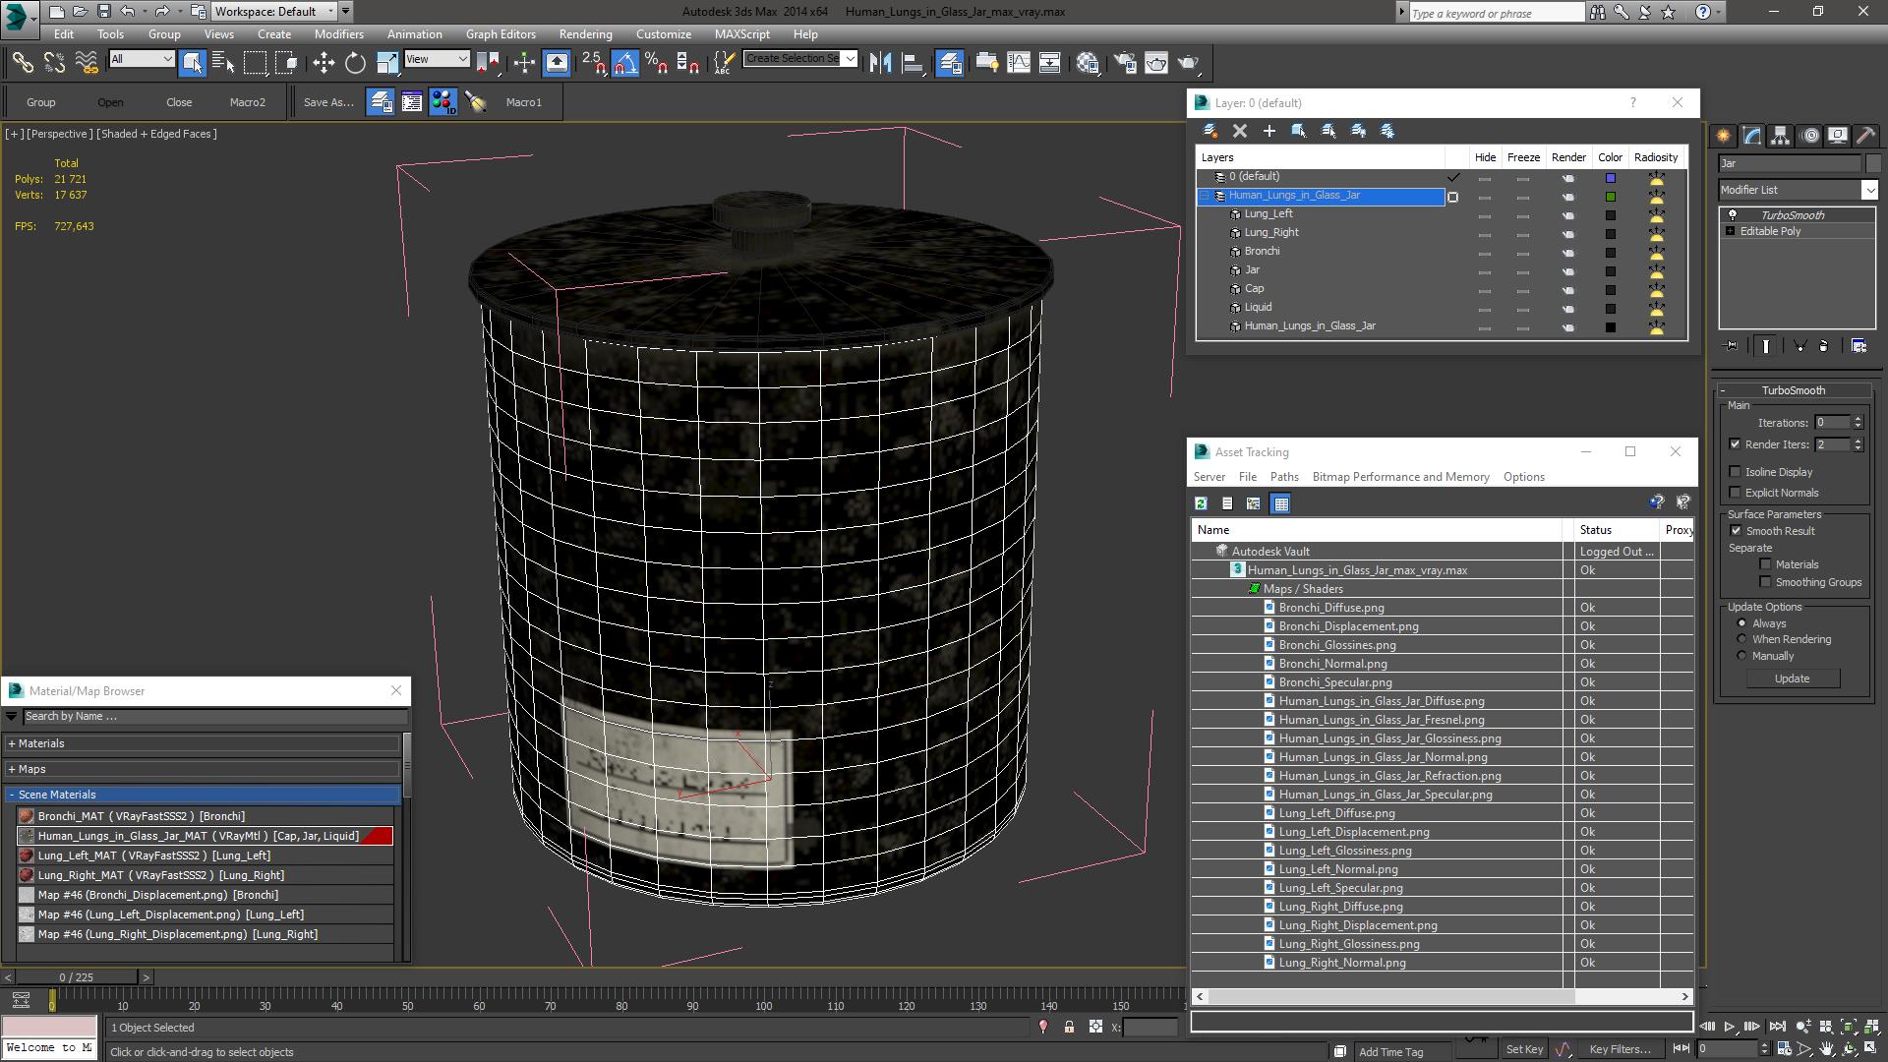
Task: Click Add Selected Objects plus icon
Action: (1269, 131)
